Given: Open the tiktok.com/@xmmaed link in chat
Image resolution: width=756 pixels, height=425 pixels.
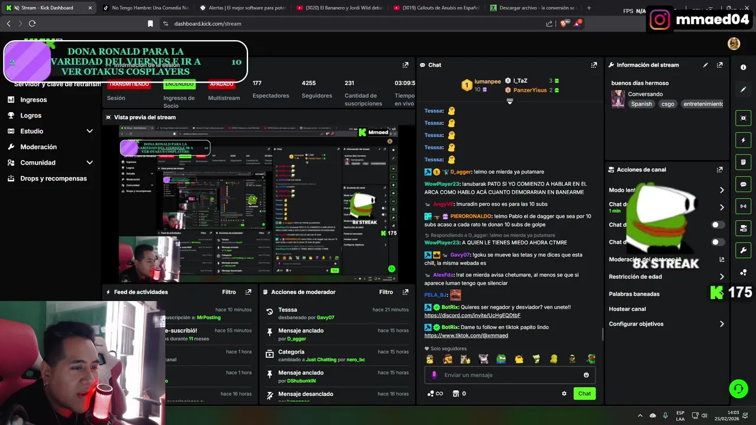Looking at the screenshot, I should [x=466, y=335].
